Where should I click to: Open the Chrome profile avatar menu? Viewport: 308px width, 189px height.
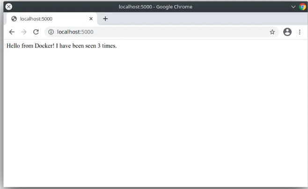[287, 32]
